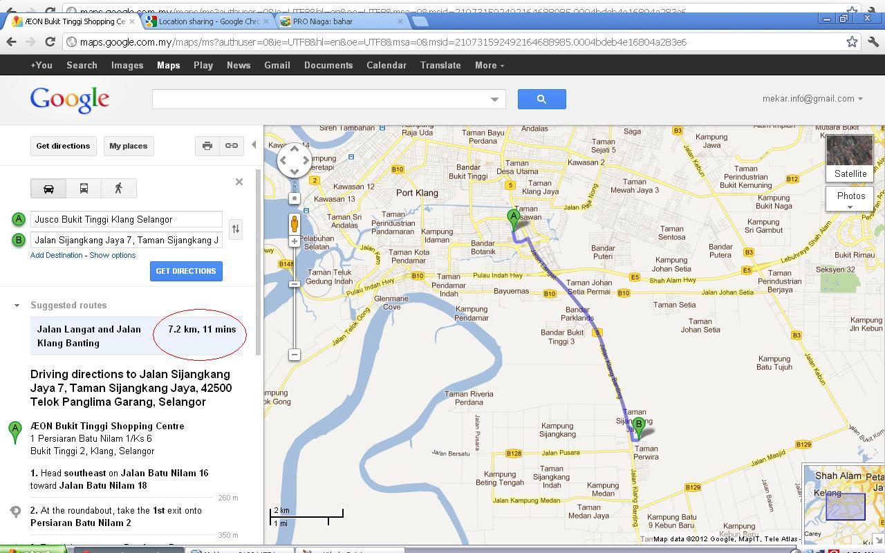
Task: Open Documents in Google bar
Action: click(328, 65)
